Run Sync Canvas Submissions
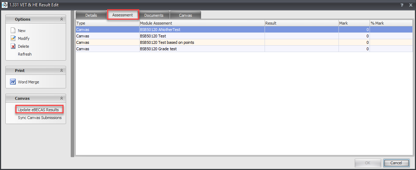 [40, 118]
